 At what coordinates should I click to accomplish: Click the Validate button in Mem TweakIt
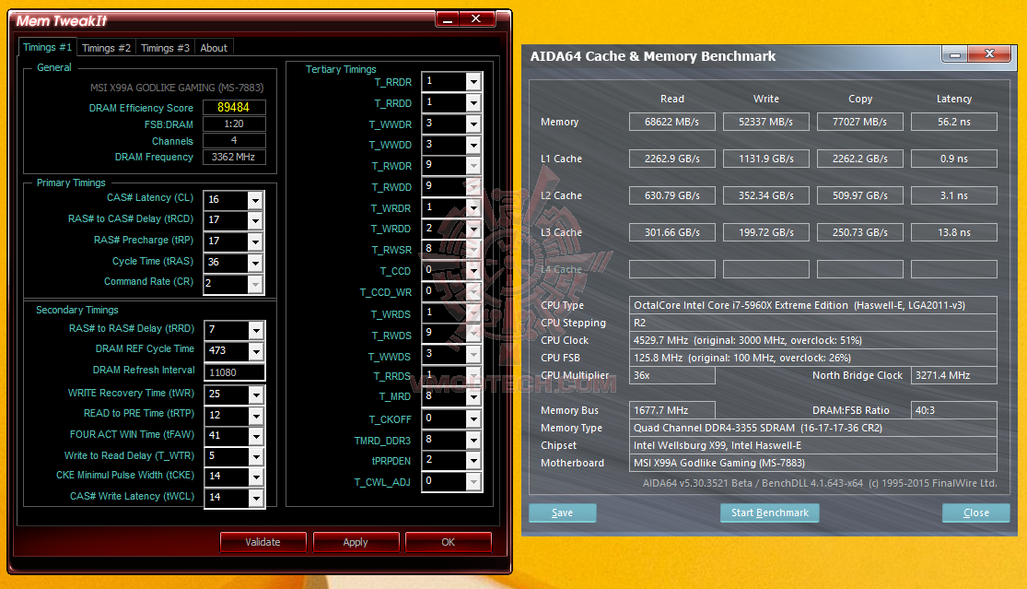263,542
